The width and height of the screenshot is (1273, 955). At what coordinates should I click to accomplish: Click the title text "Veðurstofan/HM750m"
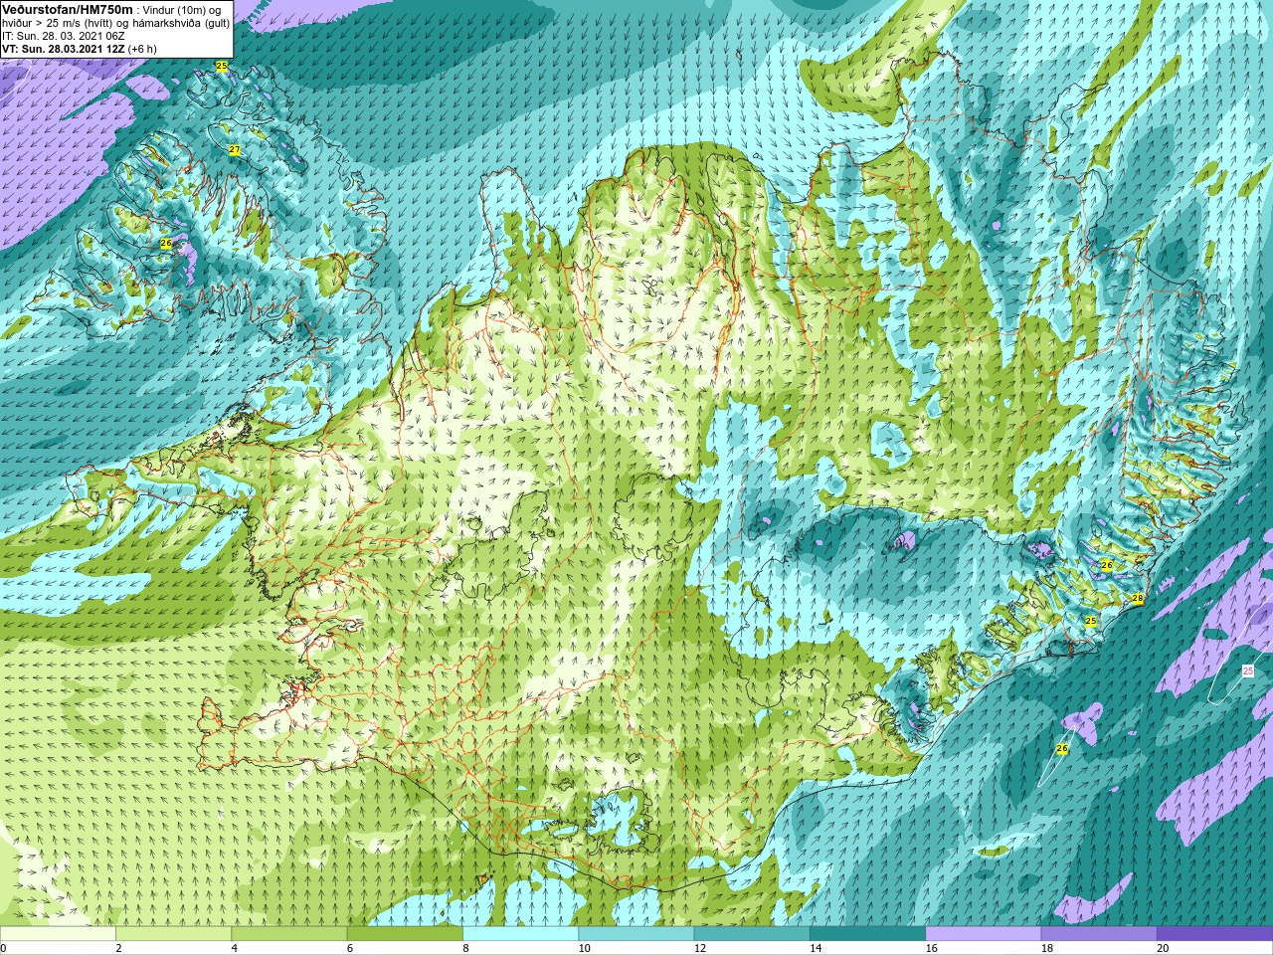point(67,9)
